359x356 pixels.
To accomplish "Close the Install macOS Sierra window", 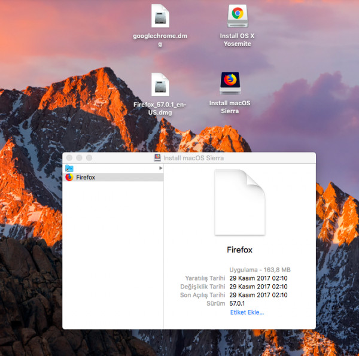I will coord(69,158).
